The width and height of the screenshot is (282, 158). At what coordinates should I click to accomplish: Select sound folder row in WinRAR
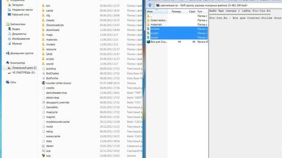[177, 37]
